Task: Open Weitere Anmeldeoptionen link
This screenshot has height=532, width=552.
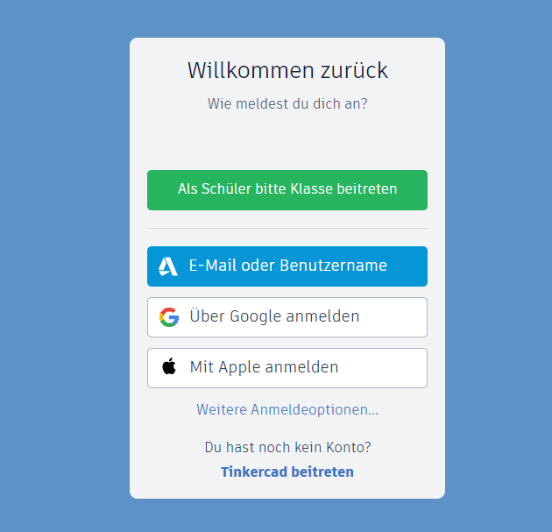Action: [287, 409]
